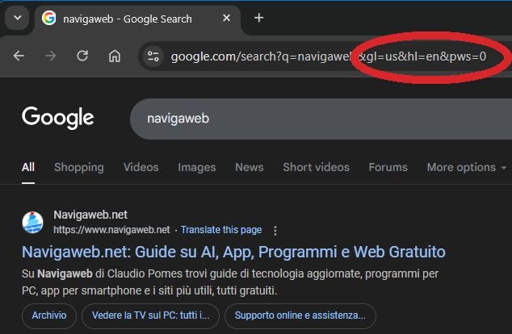The height and width of the screenshot is (334, 512).
Task: Open the Navigaweb.net result title link
Action: (x=233, y=252)
